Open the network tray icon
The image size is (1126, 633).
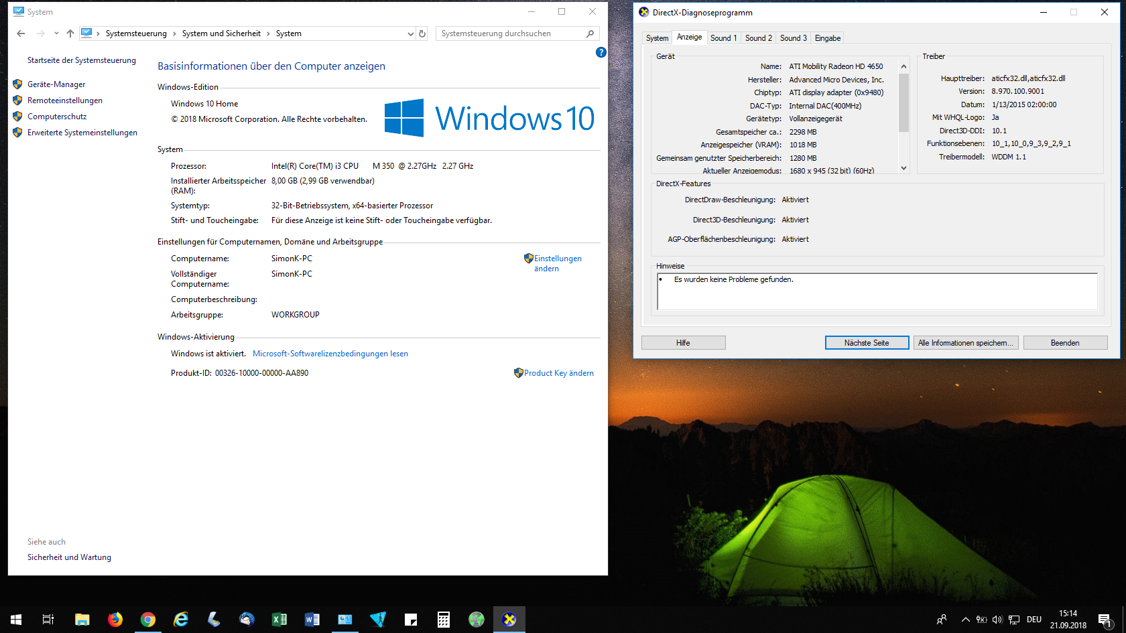pos(1014,620)
